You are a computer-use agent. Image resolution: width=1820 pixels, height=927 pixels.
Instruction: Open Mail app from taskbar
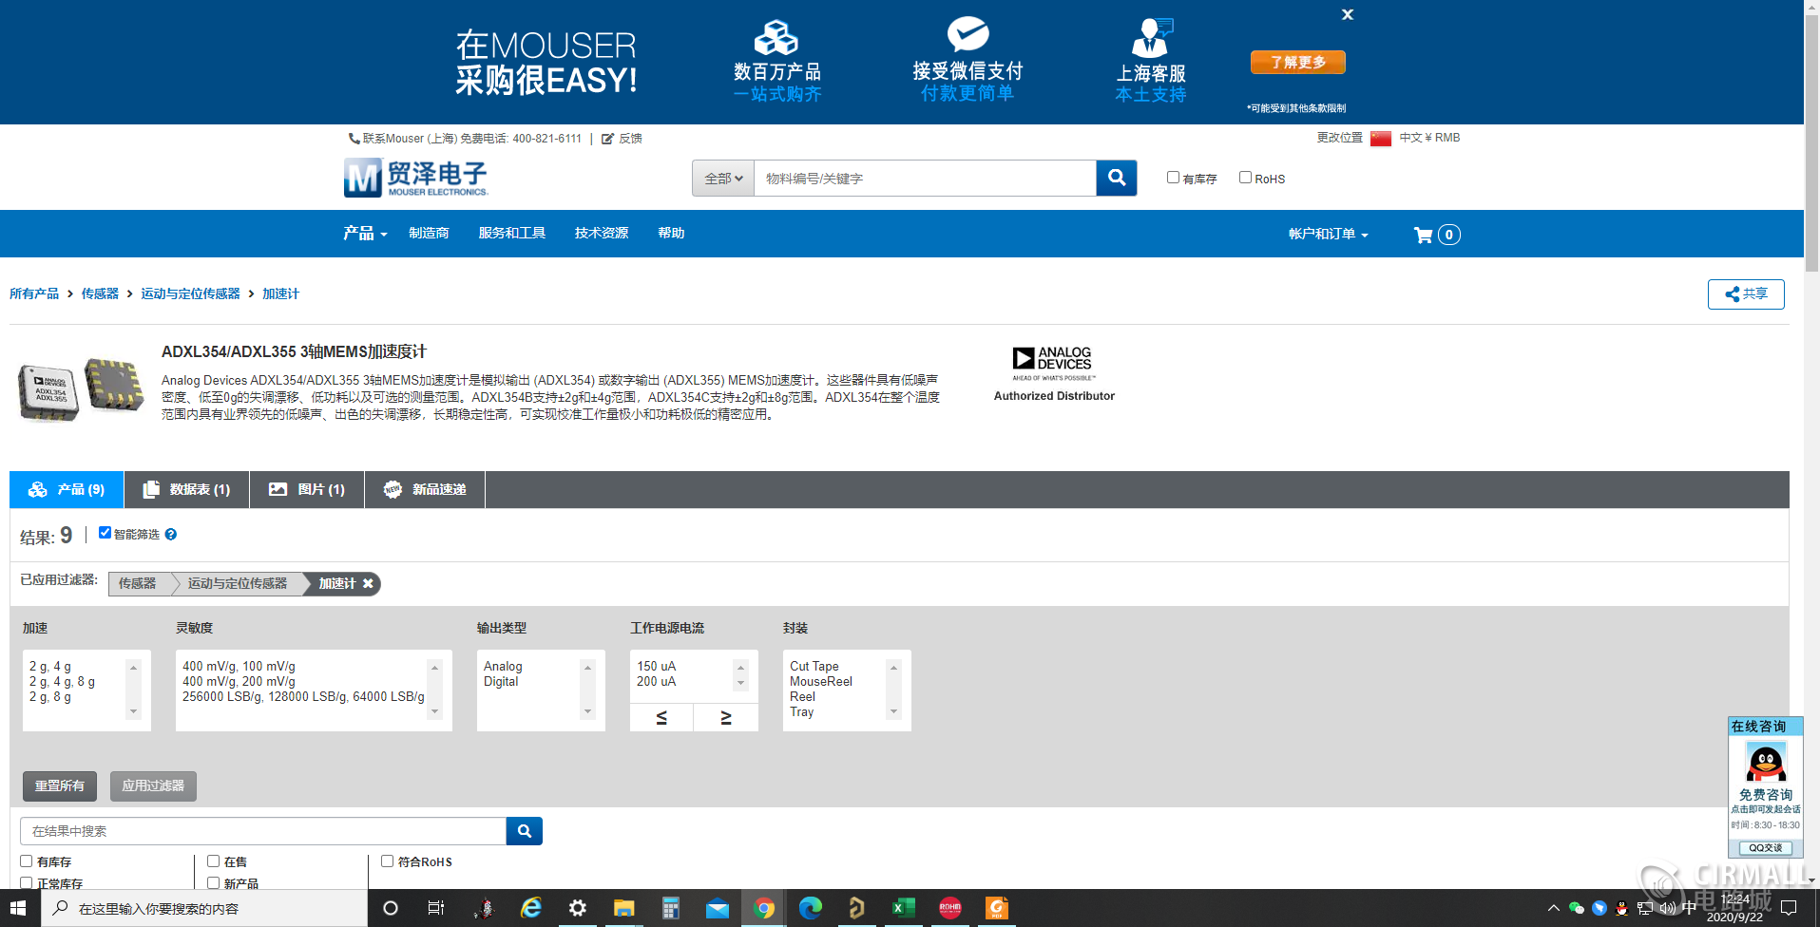click(x=718, y=908)
